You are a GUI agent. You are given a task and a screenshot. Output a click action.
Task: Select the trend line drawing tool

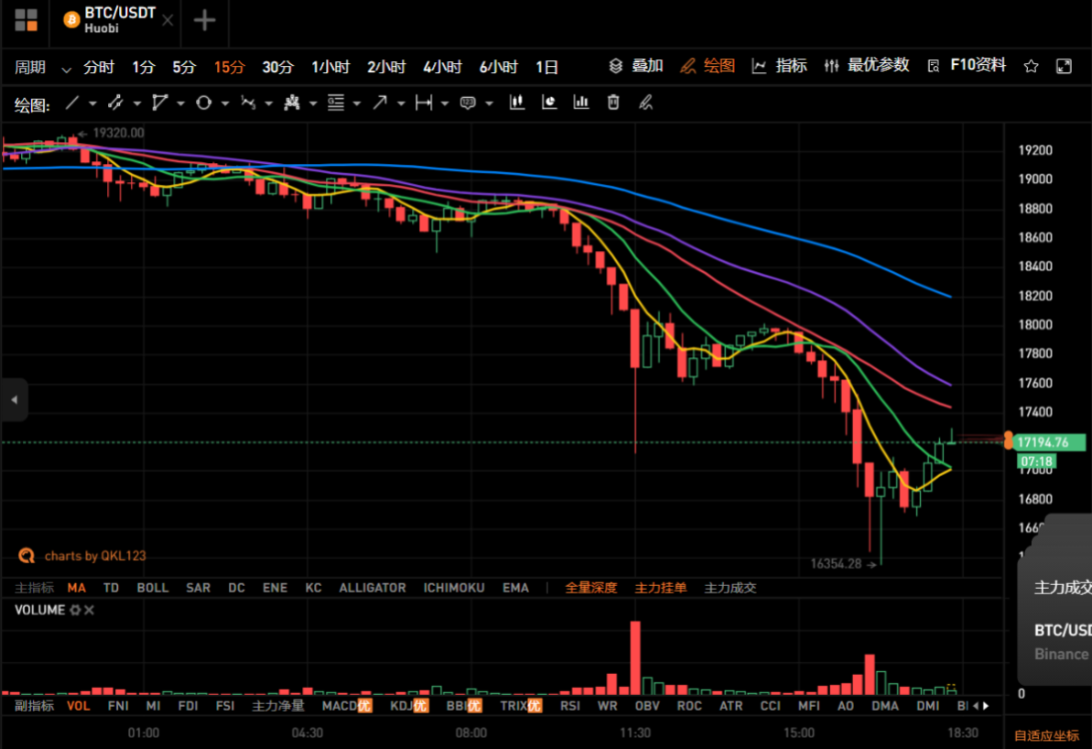[x=71, y=103]
